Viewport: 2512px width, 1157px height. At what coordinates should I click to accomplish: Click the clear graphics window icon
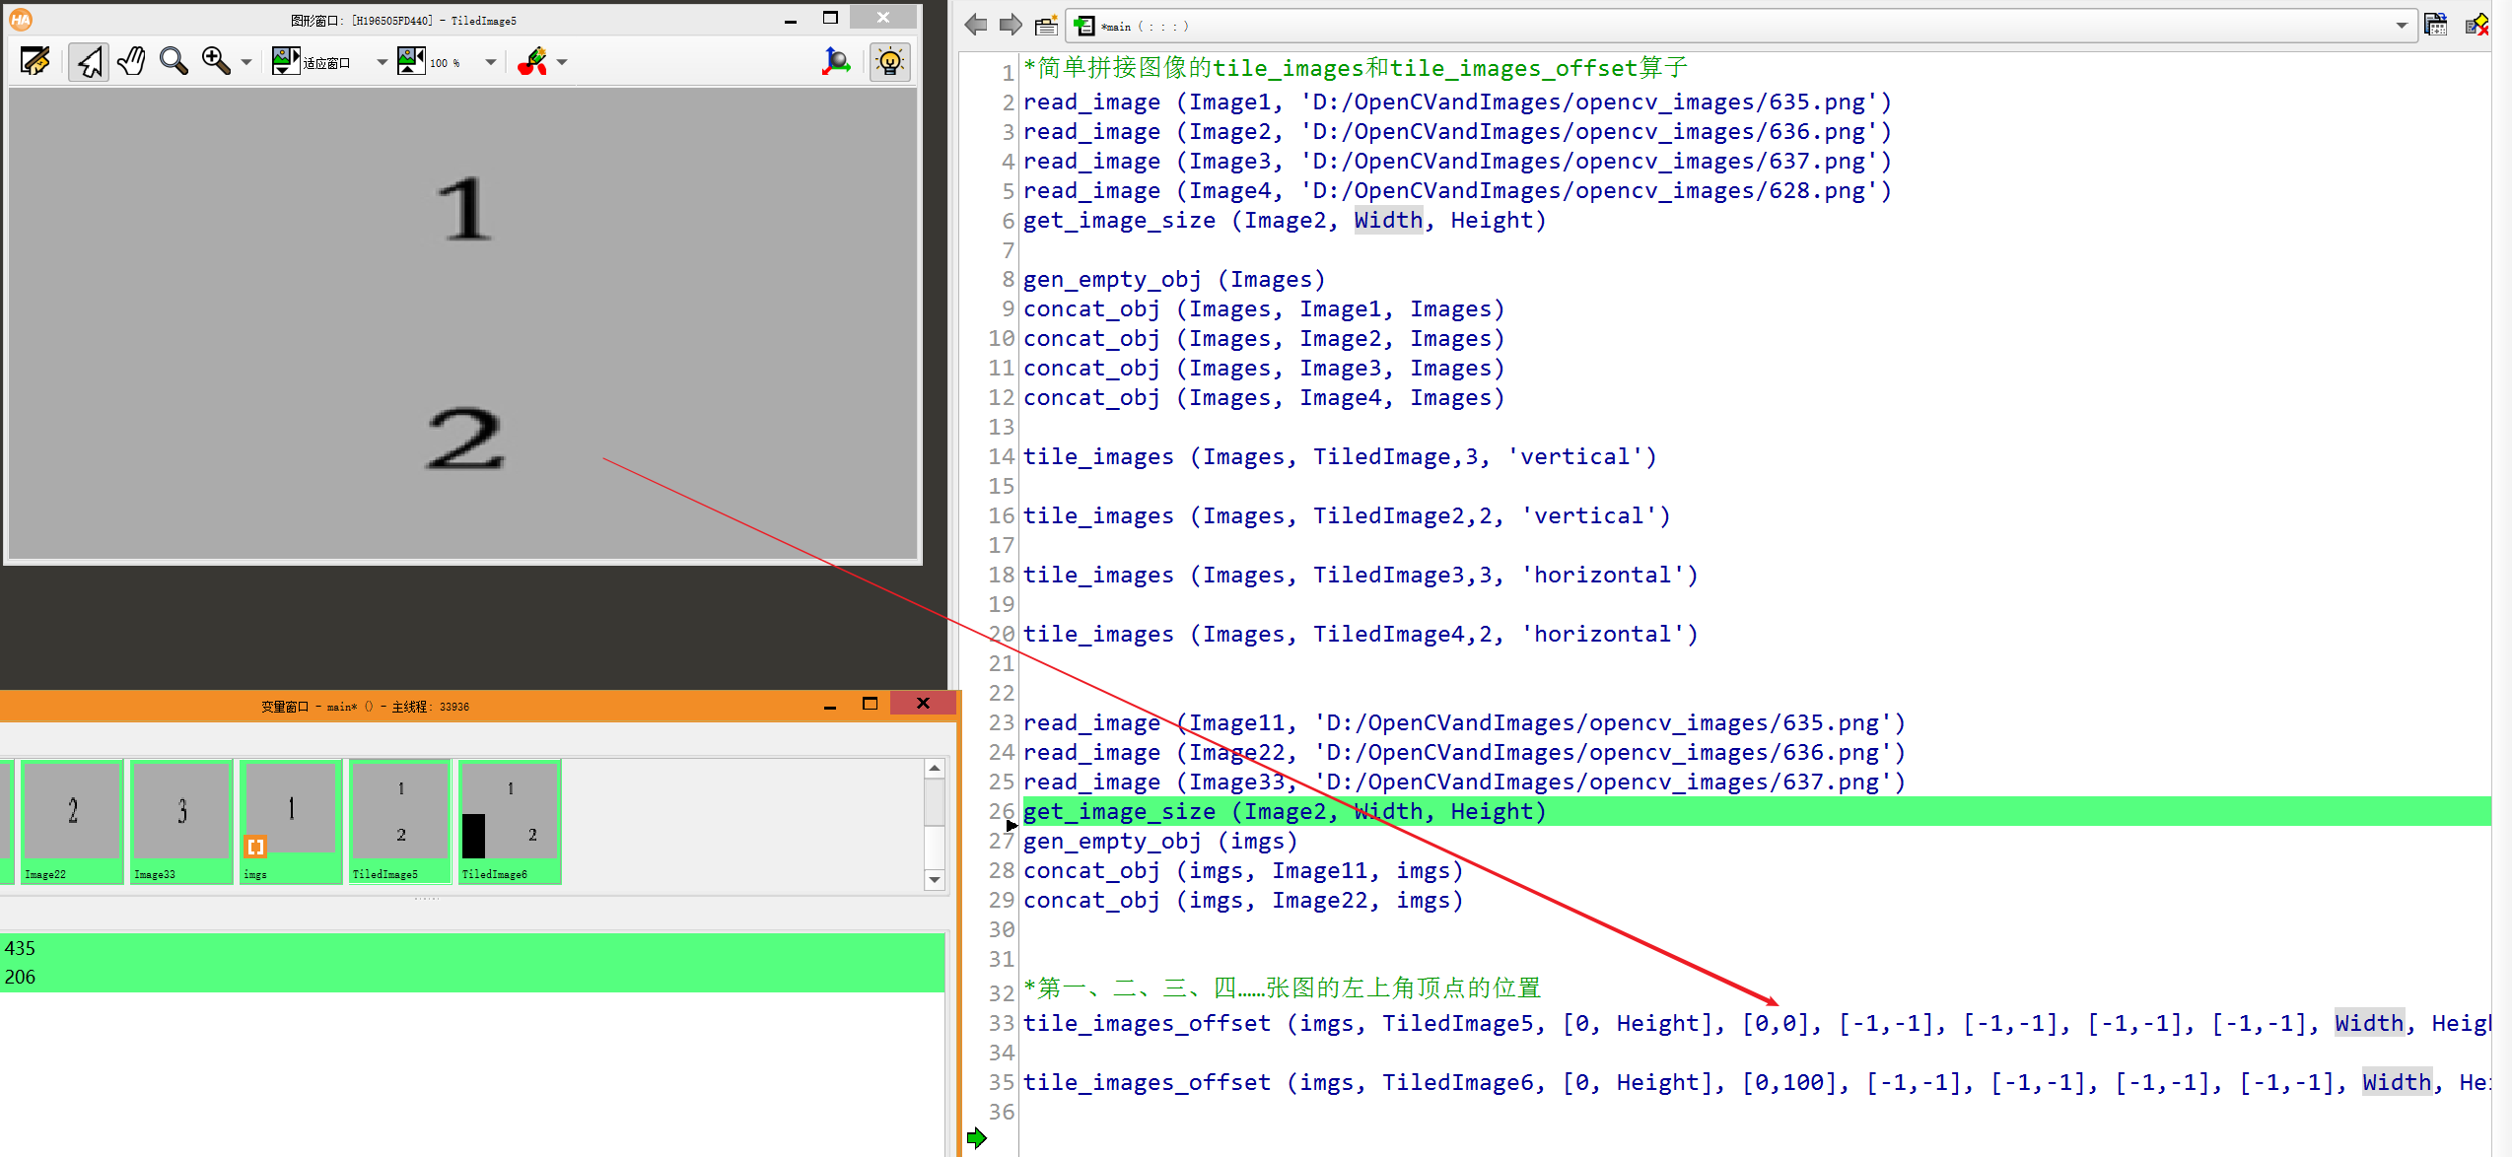pos(35,62)
